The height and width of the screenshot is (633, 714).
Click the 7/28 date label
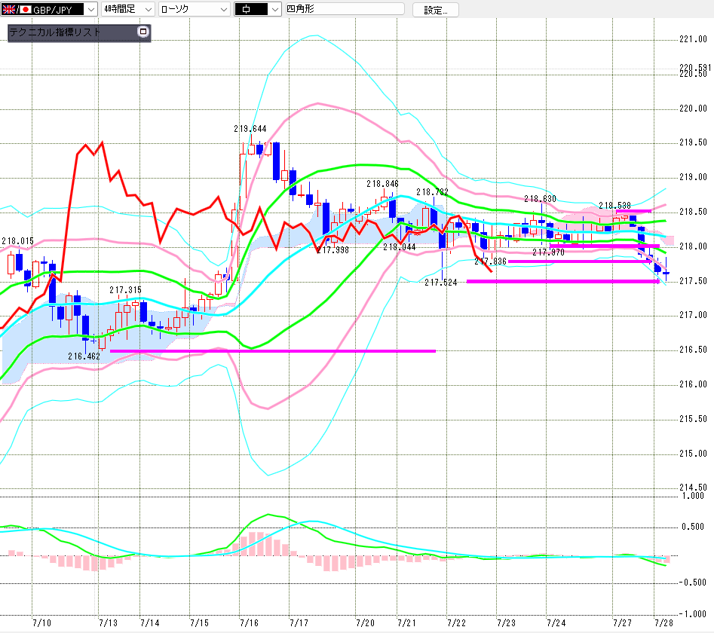[x=663, y=623]
